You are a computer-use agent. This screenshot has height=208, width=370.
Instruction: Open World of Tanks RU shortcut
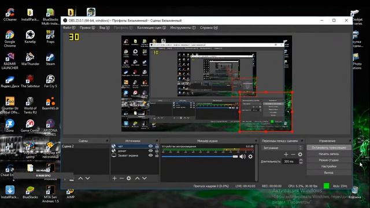click(30, 105)
